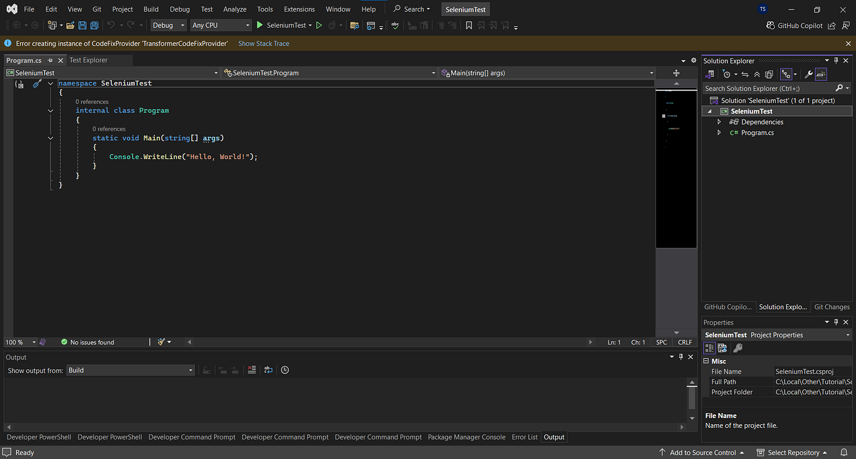856x459 pixels.
Task: Open the Find in Files folder icon
Action: coord(354,25)
